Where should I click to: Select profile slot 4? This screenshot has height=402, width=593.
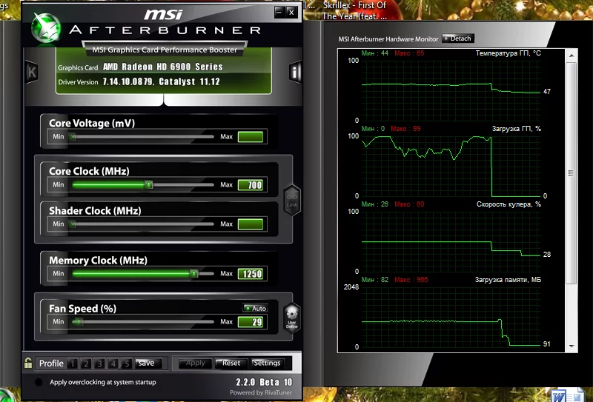tap(113, 364)
